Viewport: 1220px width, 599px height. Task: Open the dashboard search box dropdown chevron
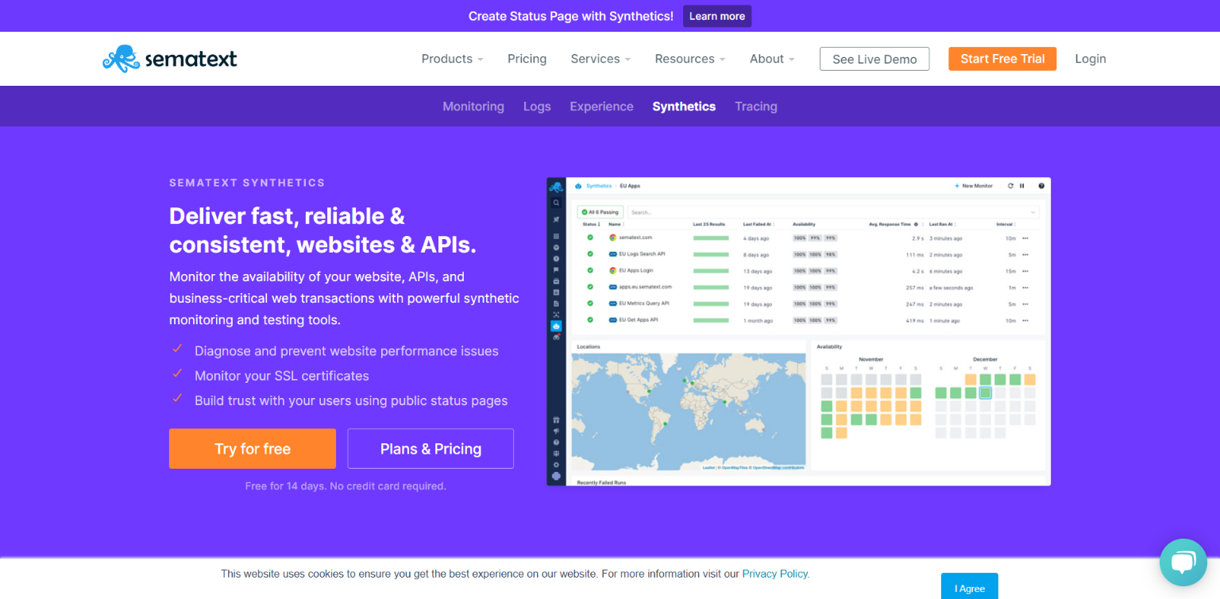pos(1033,212)
